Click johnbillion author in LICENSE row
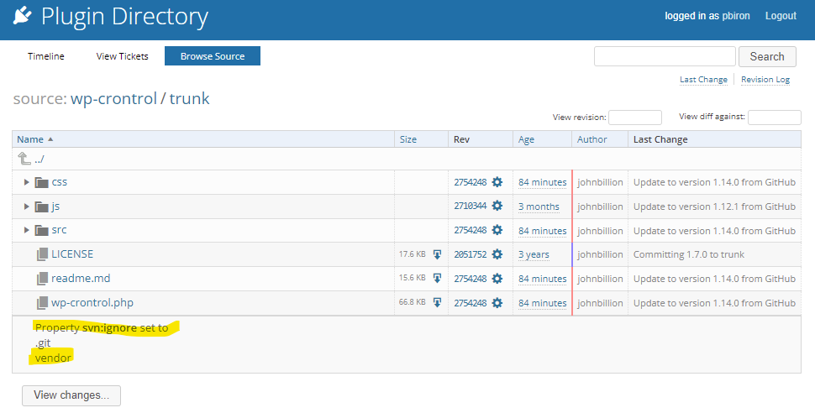This screenshot has height=413, width=815. (600, 254)
